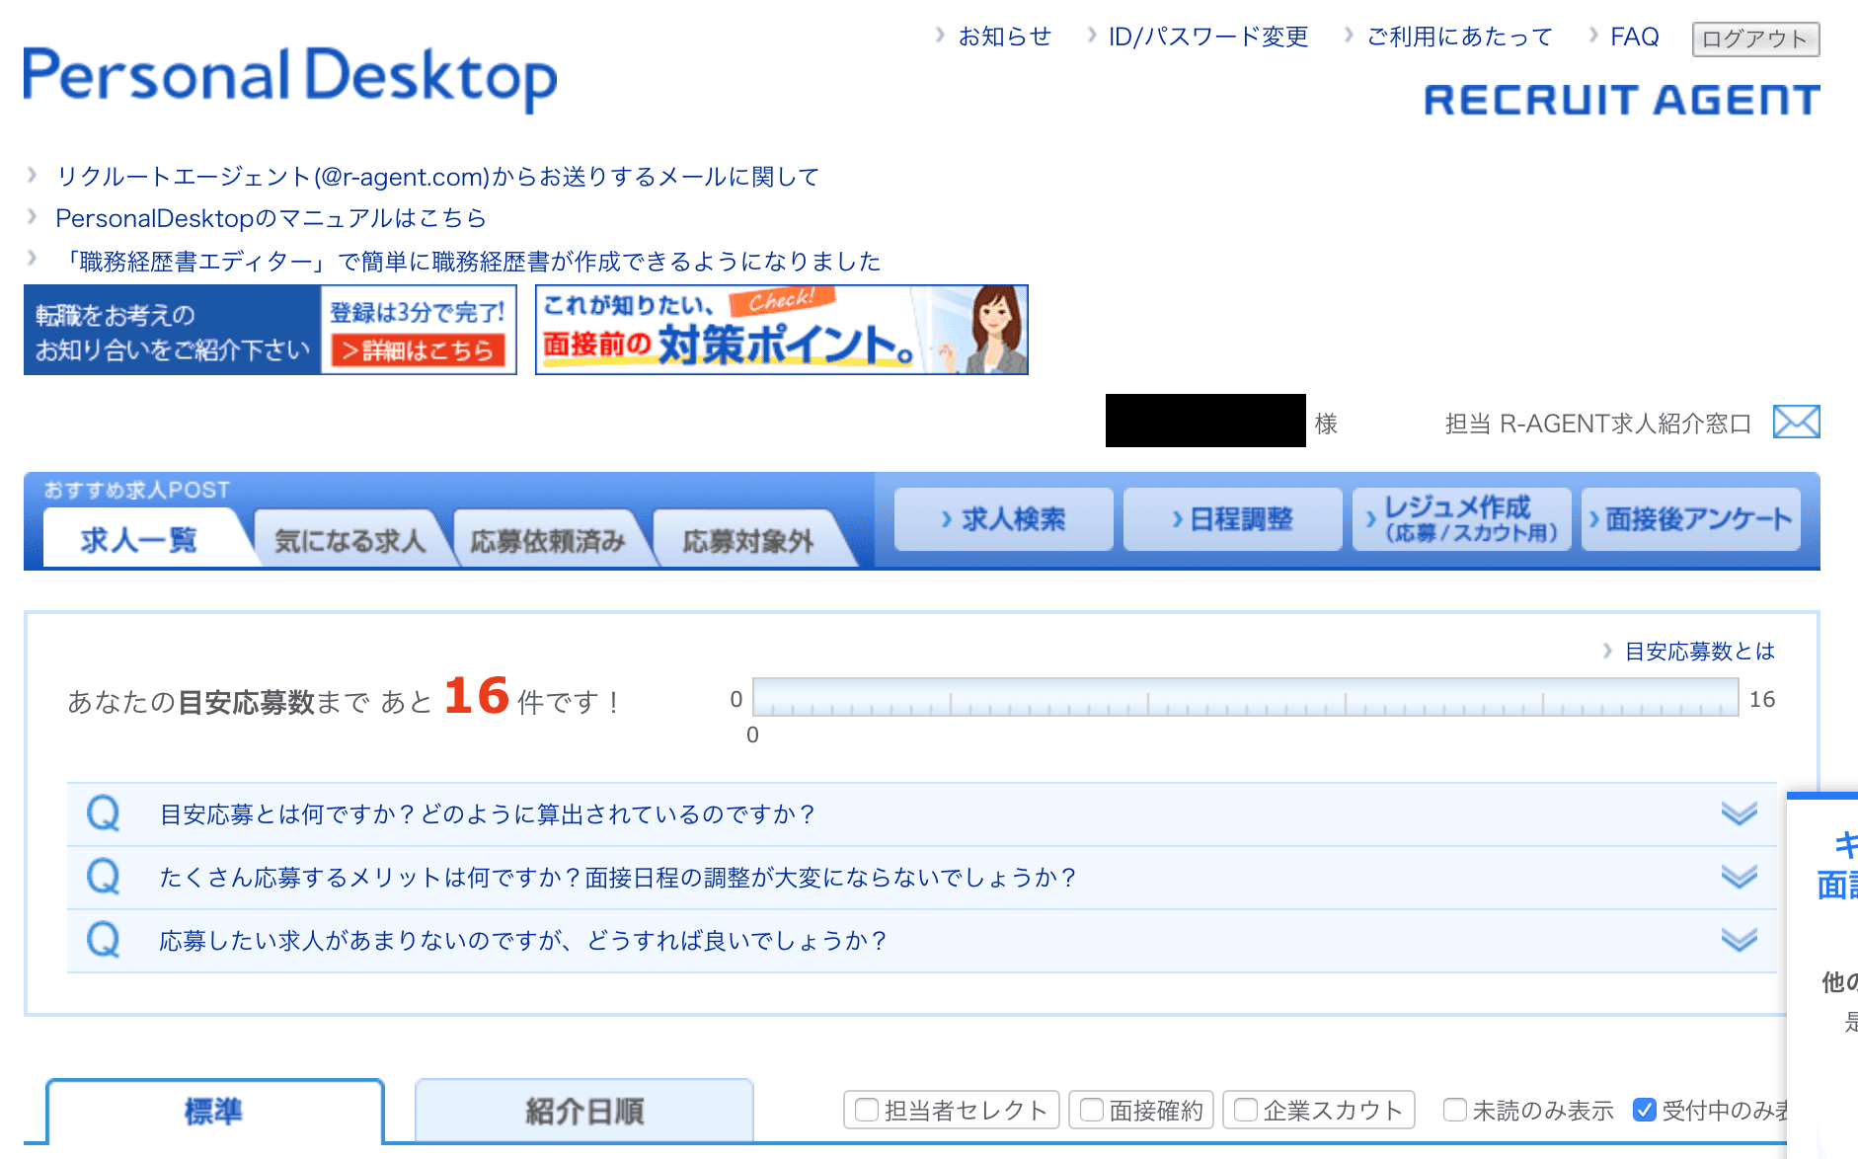Image resolution: width=1858 pixels, height=1159 pixels.
Task: Click the mail envelope icon next to R-AGENT求人紹介窓口
Action: click(1796, 422)
